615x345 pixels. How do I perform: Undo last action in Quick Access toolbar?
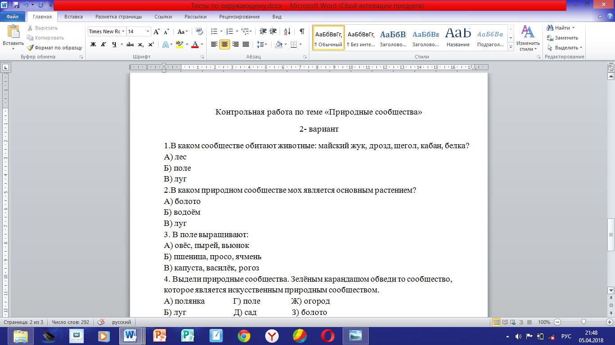27,5
